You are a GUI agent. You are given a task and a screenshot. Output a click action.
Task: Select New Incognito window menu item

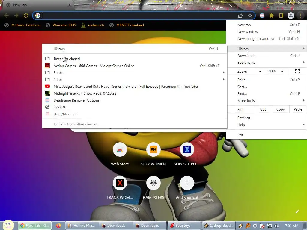pos(266,39)
